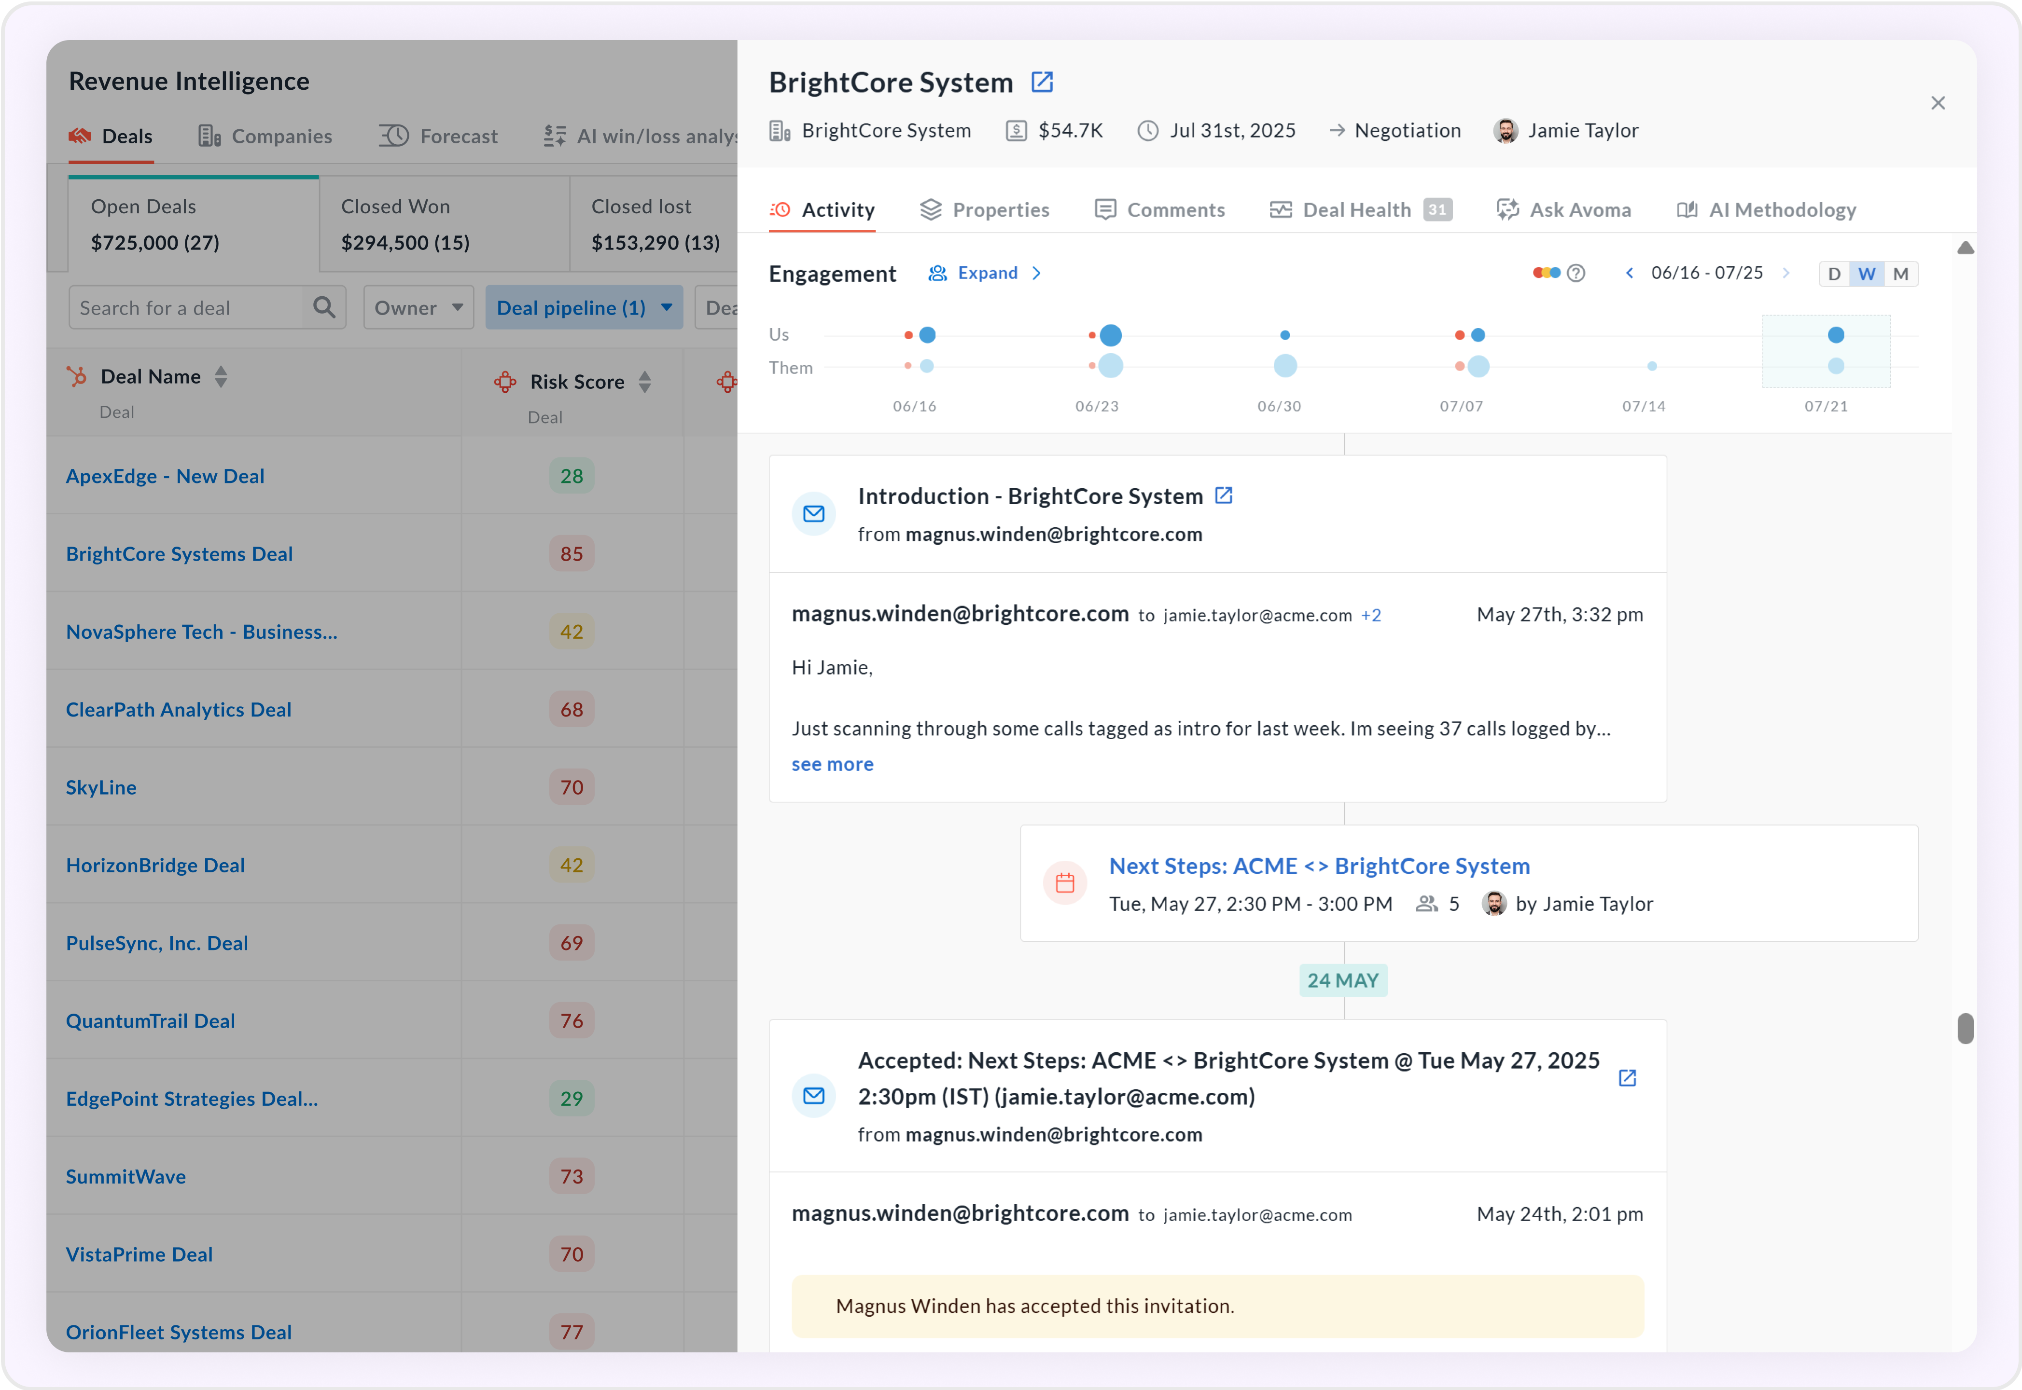Open BrightCore Systems Deal row
The image size is (2022, 1390).
[179, 554]
